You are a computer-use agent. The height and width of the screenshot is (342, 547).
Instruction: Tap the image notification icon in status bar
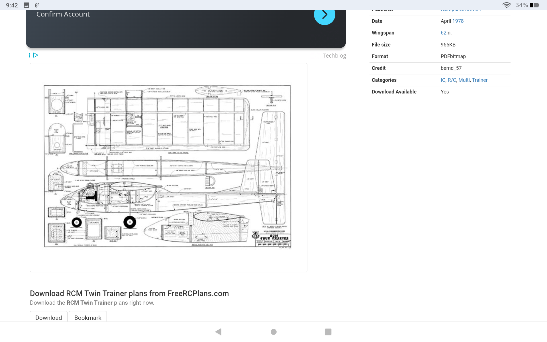pos(26,5)
